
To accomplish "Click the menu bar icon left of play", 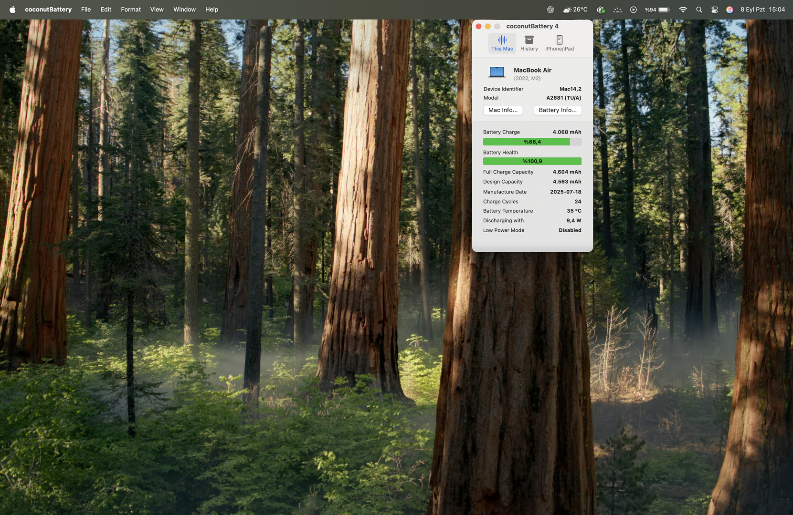I will [618, 10].
